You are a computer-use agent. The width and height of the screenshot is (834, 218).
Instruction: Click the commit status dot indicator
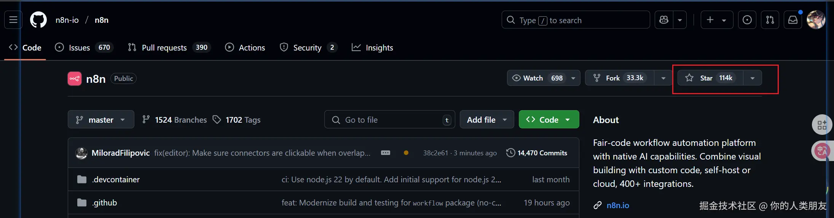point(406,153)
